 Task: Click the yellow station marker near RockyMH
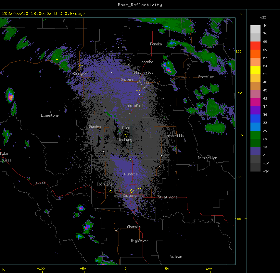coord(81,66)
